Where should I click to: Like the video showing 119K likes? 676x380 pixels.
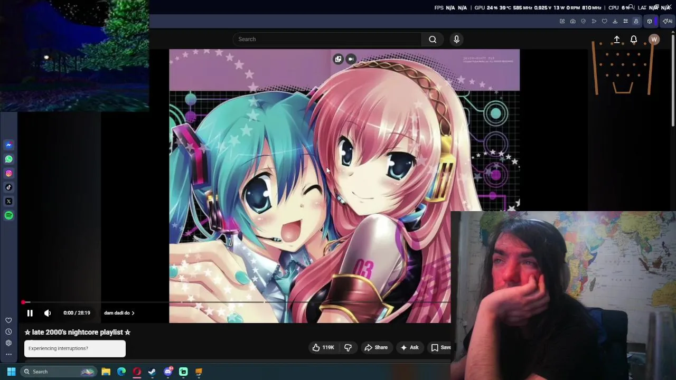tap(323, 347)
